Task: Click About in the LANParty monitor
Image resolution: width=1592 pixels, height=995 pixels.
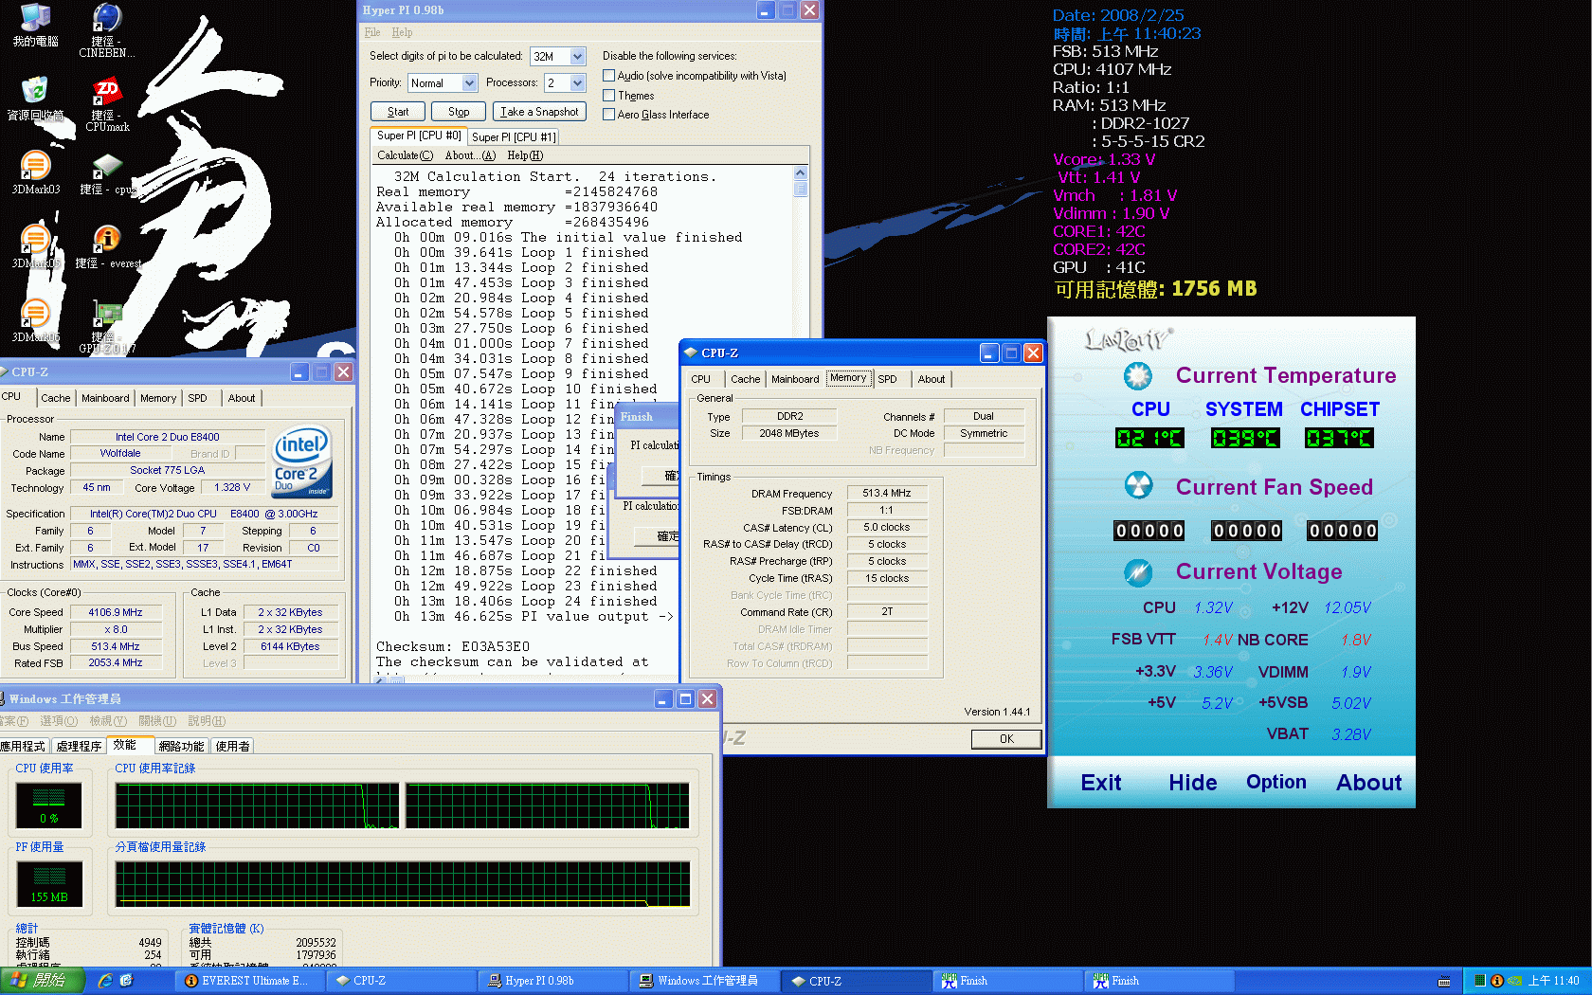Action: (1368, 783)
